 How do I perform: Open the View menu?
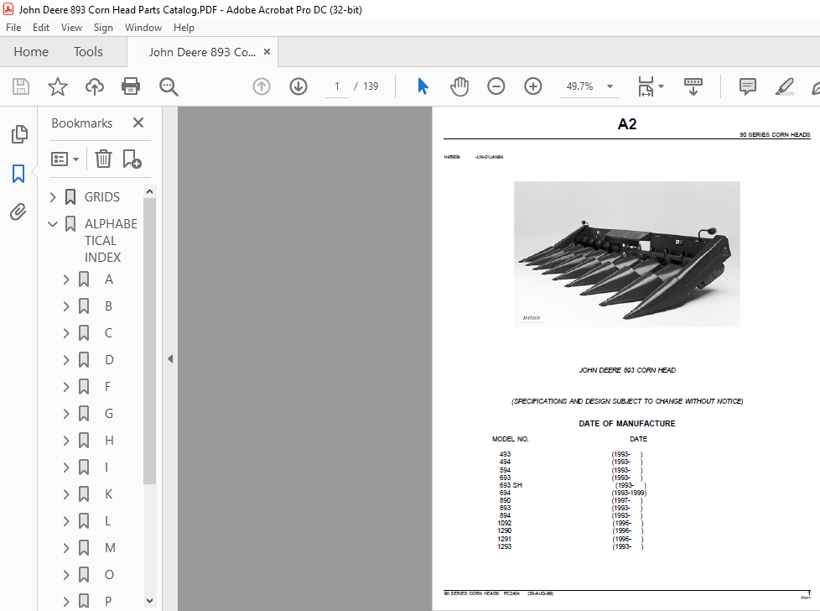pos(71,28)
